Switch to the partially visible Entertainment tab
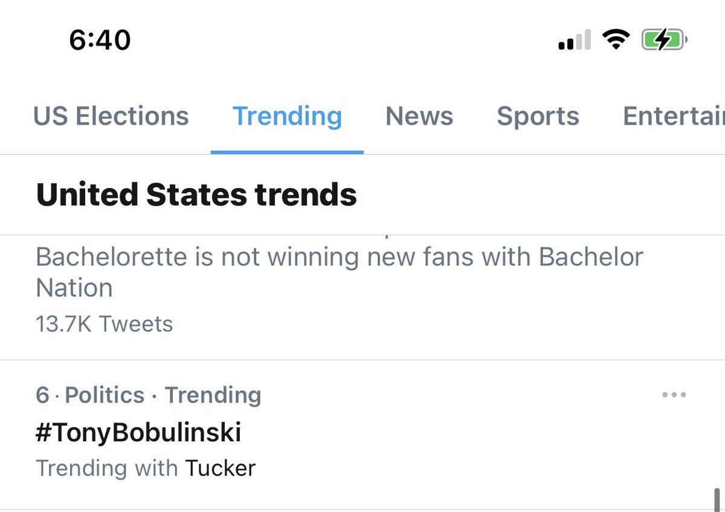The image size is (725, 512). (x=672, y=116)
